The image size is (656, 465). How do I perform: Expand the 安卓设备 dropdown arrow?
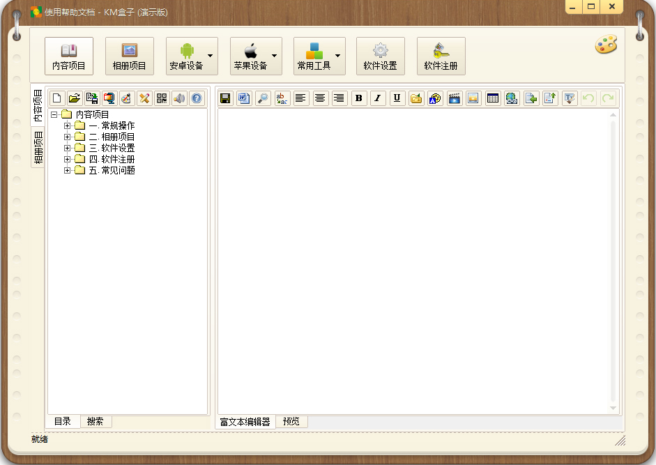coord(211,56)
